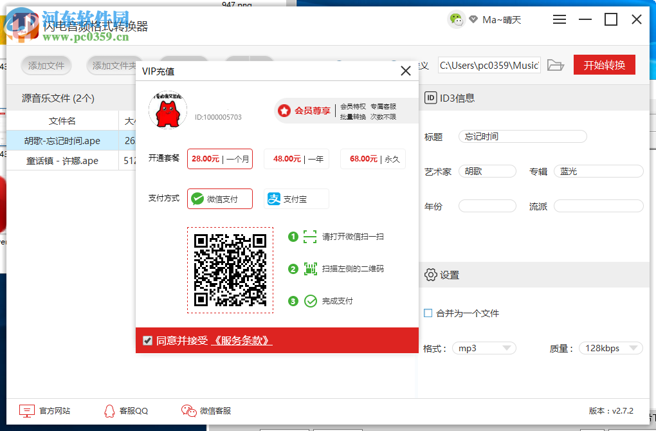Select the row 胡歌-忘记时间.ape
The image size is (656, 431).
[x=71, y=141]
